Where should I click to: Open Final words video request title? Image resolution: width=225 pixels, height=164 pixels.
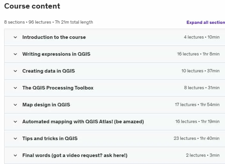point(75,155)
